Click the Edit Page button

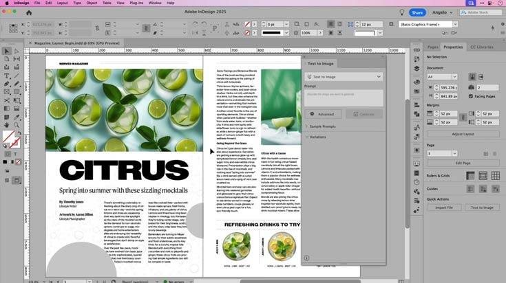[463, 163]
